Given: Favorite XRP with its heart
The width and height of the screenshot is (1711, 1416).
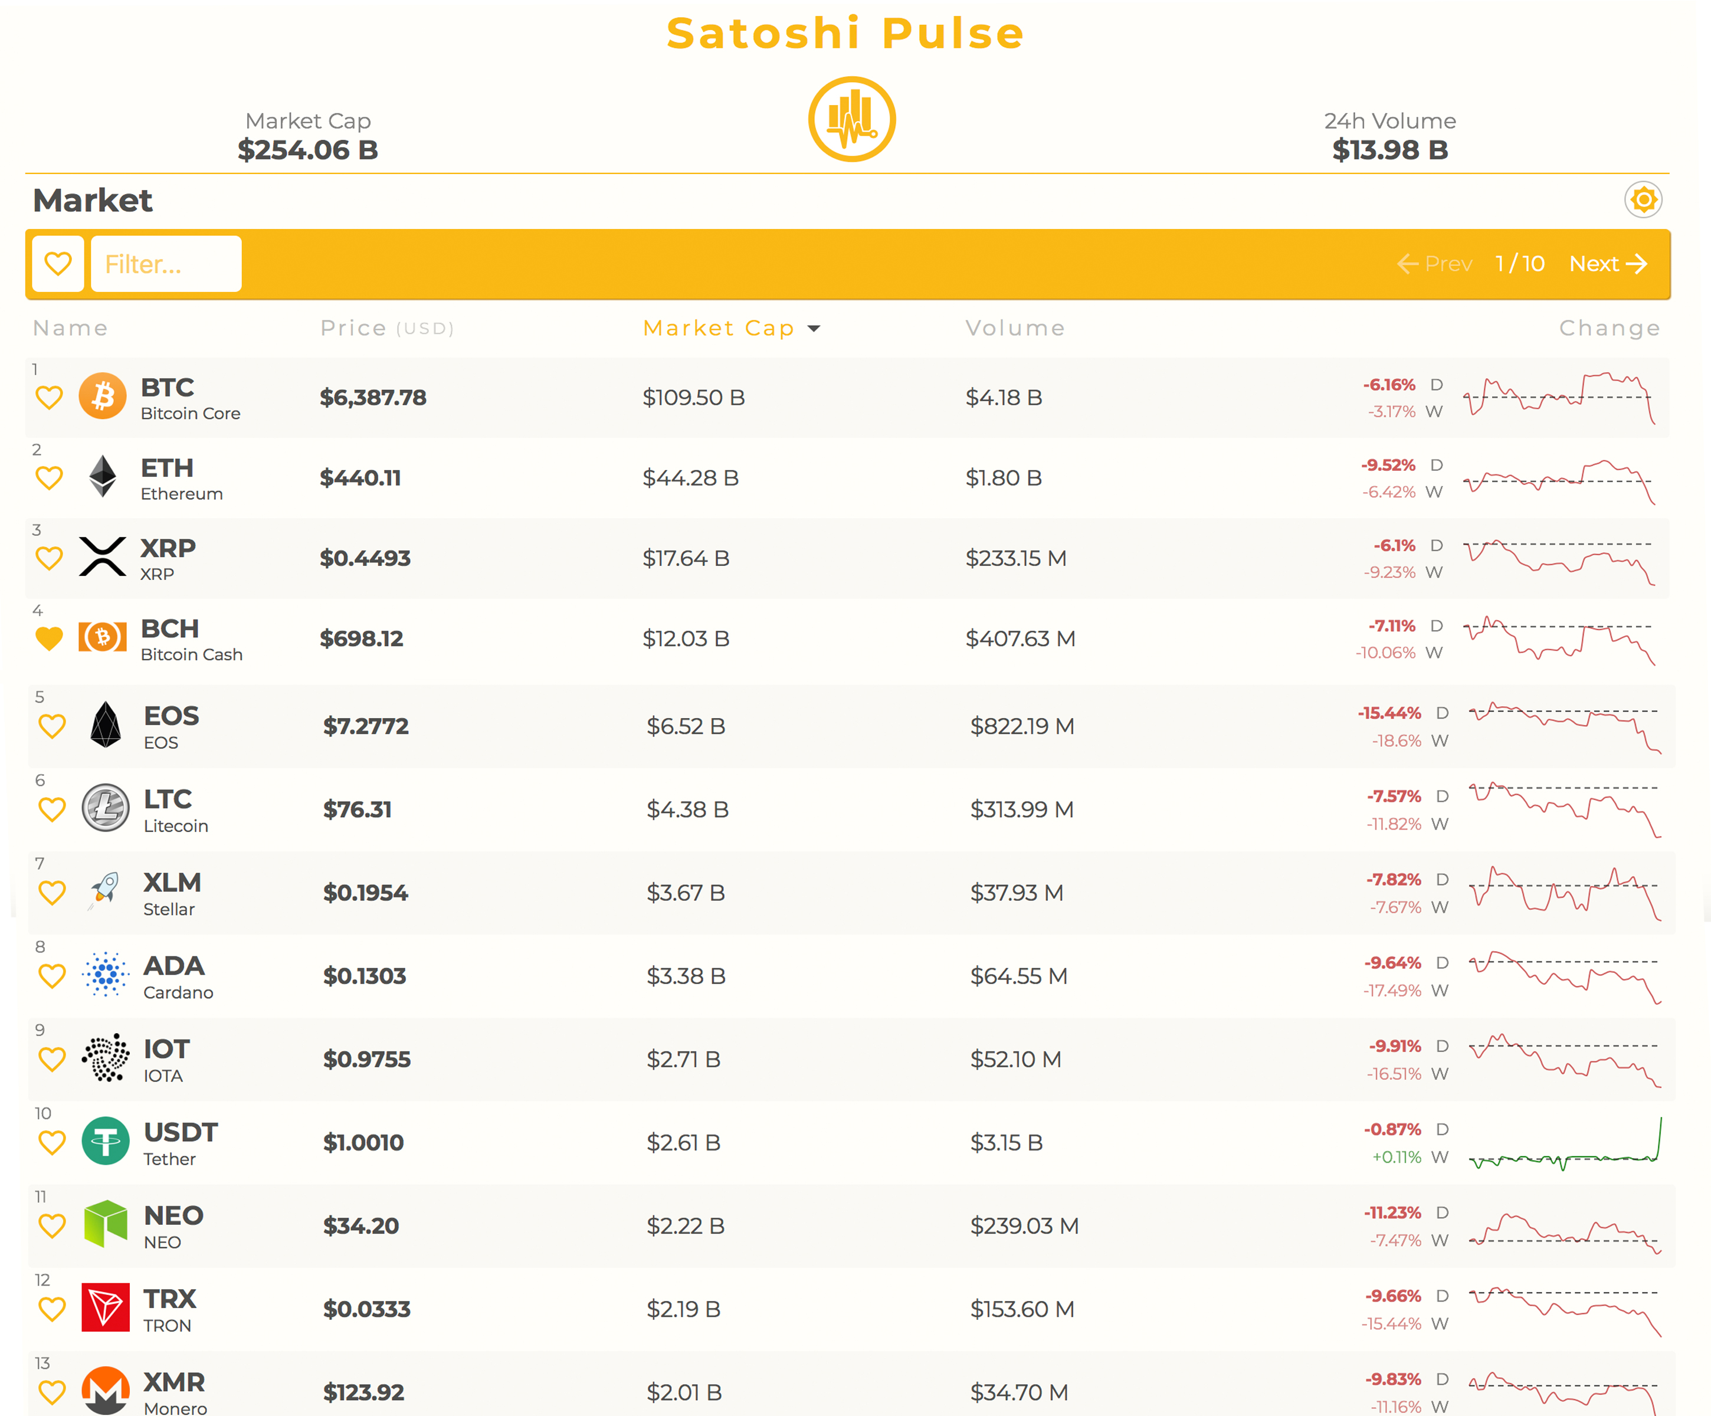Looking at the screenshot, I should pos(50,558).
